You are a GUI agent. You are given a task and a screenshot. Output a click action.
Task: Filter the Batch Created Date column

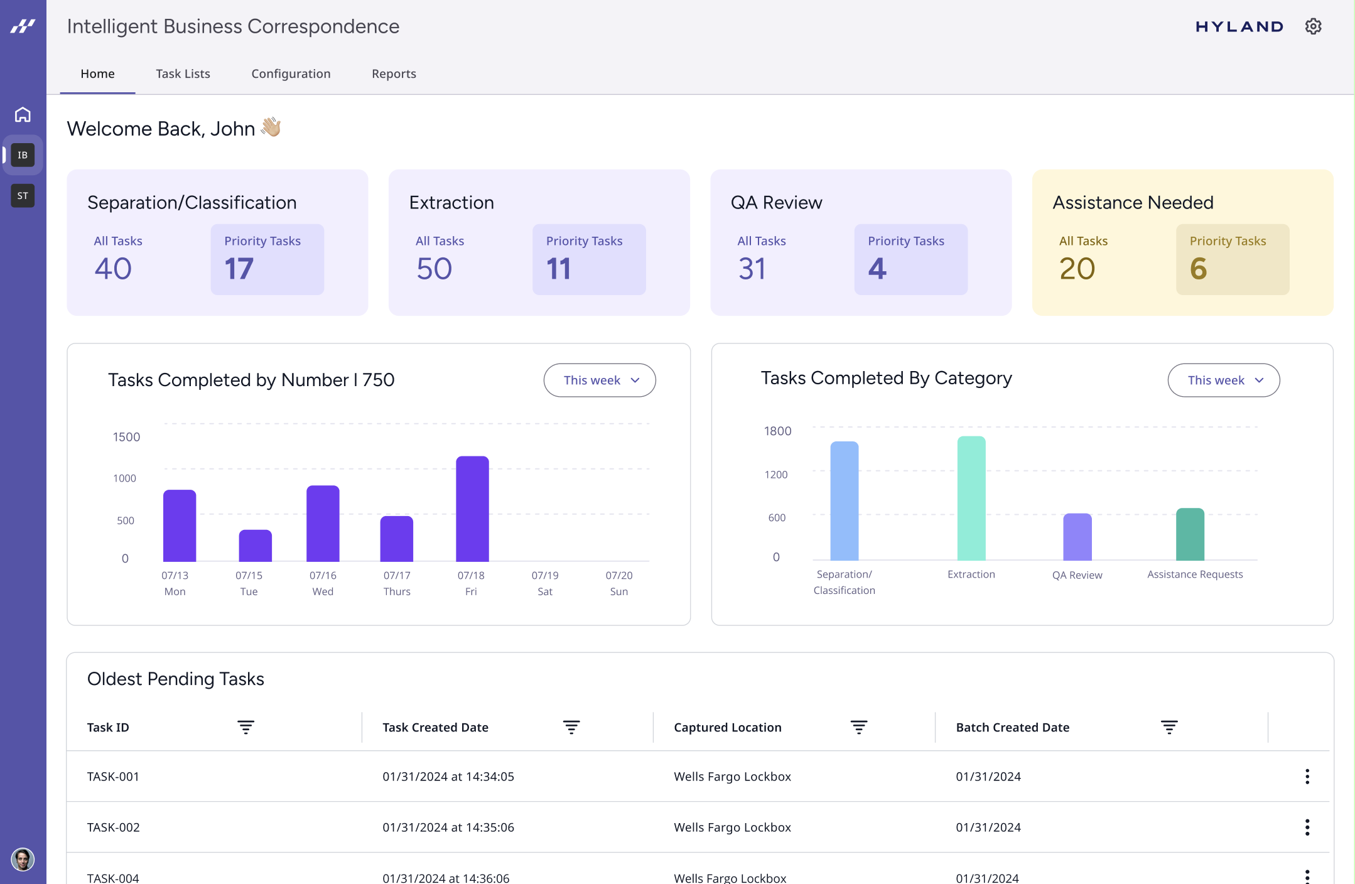click(1169, 727)
